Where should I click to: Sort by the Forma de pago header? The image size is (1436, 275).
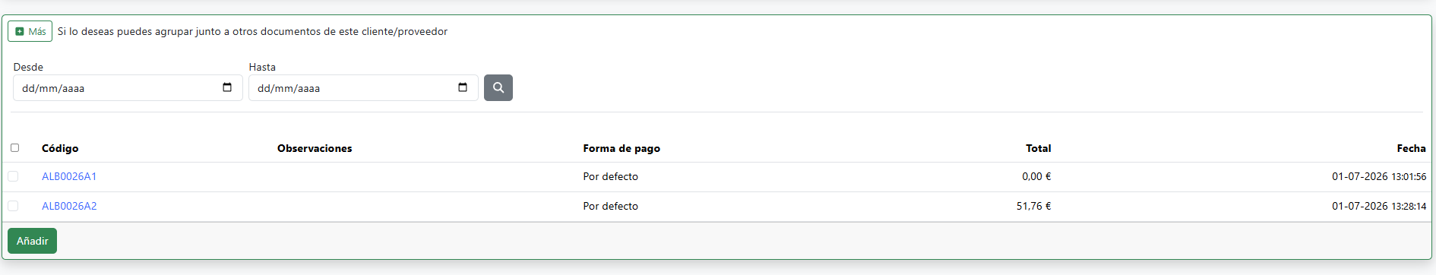pyautogui.click(x=622, y=148)
